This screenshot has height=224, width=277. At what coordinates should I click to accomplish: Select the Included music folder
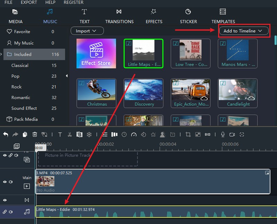click(x=34, y=54)
